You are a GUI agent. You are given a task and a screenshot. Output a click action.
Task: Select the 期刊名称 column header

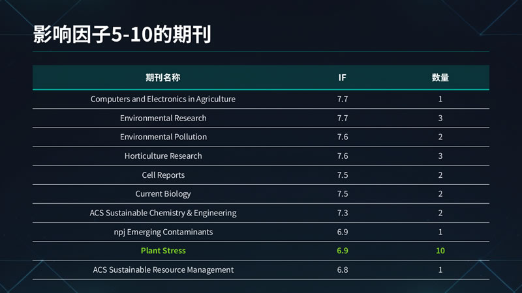(163, 77)
